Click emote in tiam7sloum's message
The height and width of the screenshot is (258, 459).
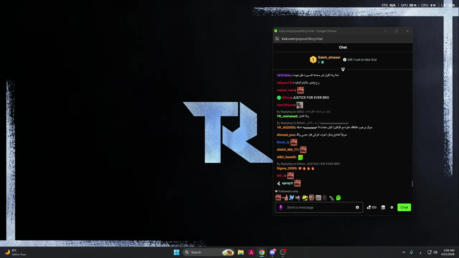[x=300, y=105]
